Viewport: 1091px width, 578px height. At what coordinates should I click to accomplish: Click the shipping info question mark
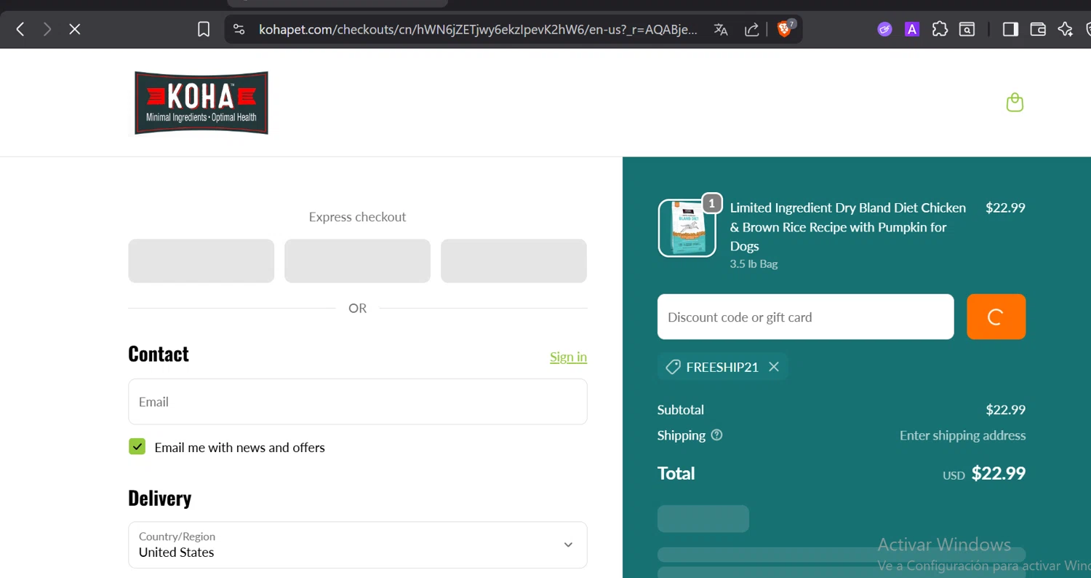click(716, 435)
